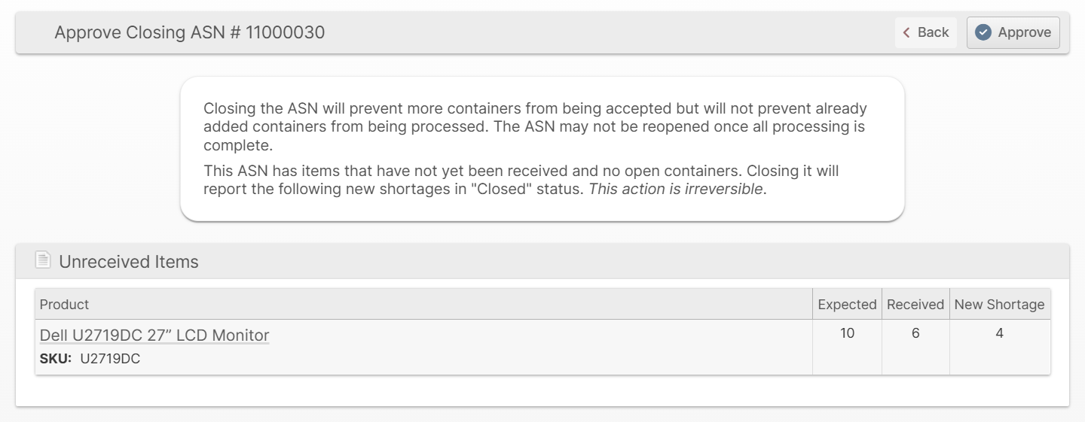Viewport: 1085px width, 422px height.
Task: Click the Product column header
Action: point(64,305)
